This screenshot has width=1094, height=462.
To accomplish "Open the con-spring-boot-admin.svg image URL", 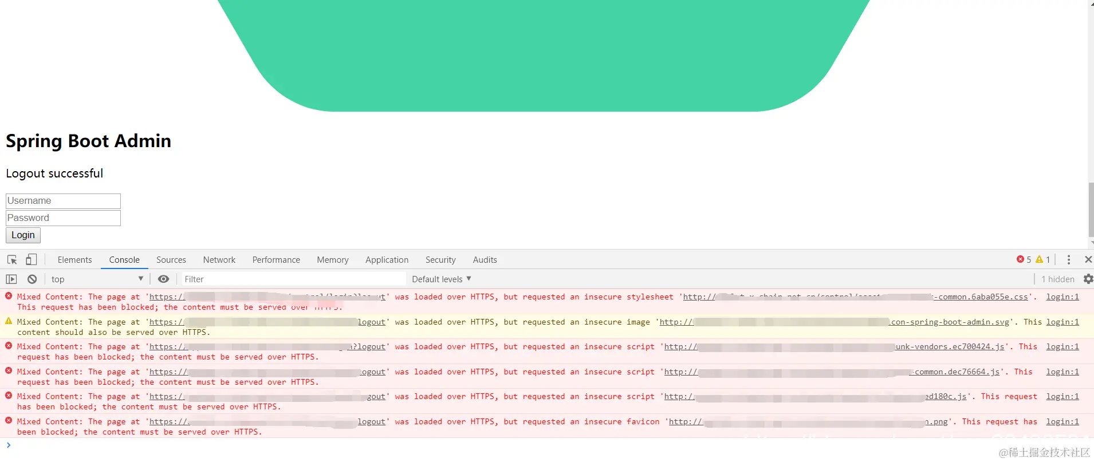I will [x=835, y=322].
